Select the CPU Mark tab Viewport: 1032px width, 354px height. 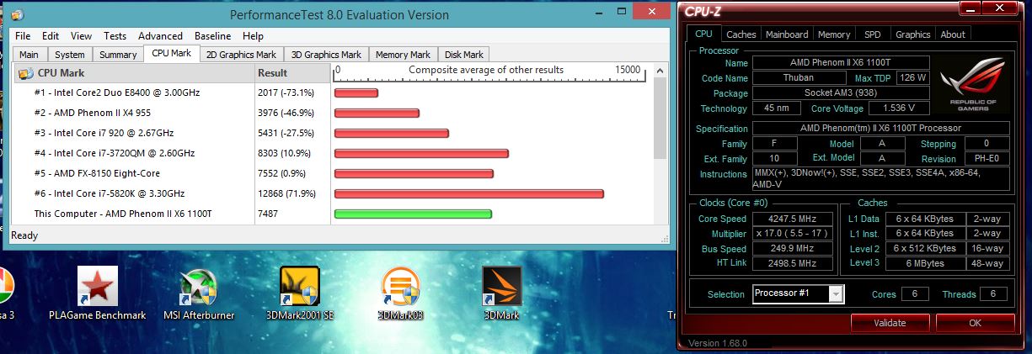pyautogui.click(x=171, y=53)
